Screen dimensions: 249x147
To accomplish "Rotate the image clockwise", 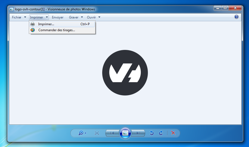I will [x=161, y=133].
